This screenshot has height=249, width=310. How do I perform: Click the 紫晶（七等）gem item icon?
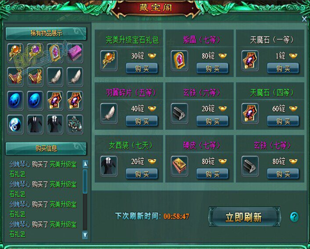point(180,61)
